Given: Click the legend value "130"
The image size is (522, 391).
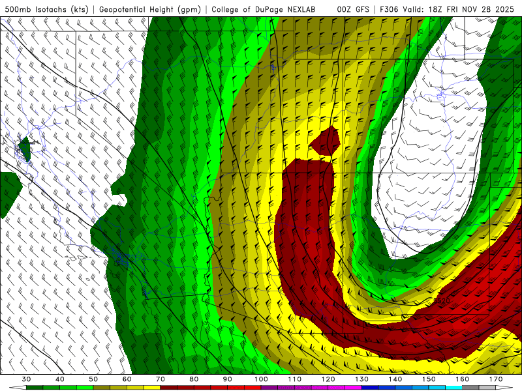Looking at the screenshot, I should point(361,379).
